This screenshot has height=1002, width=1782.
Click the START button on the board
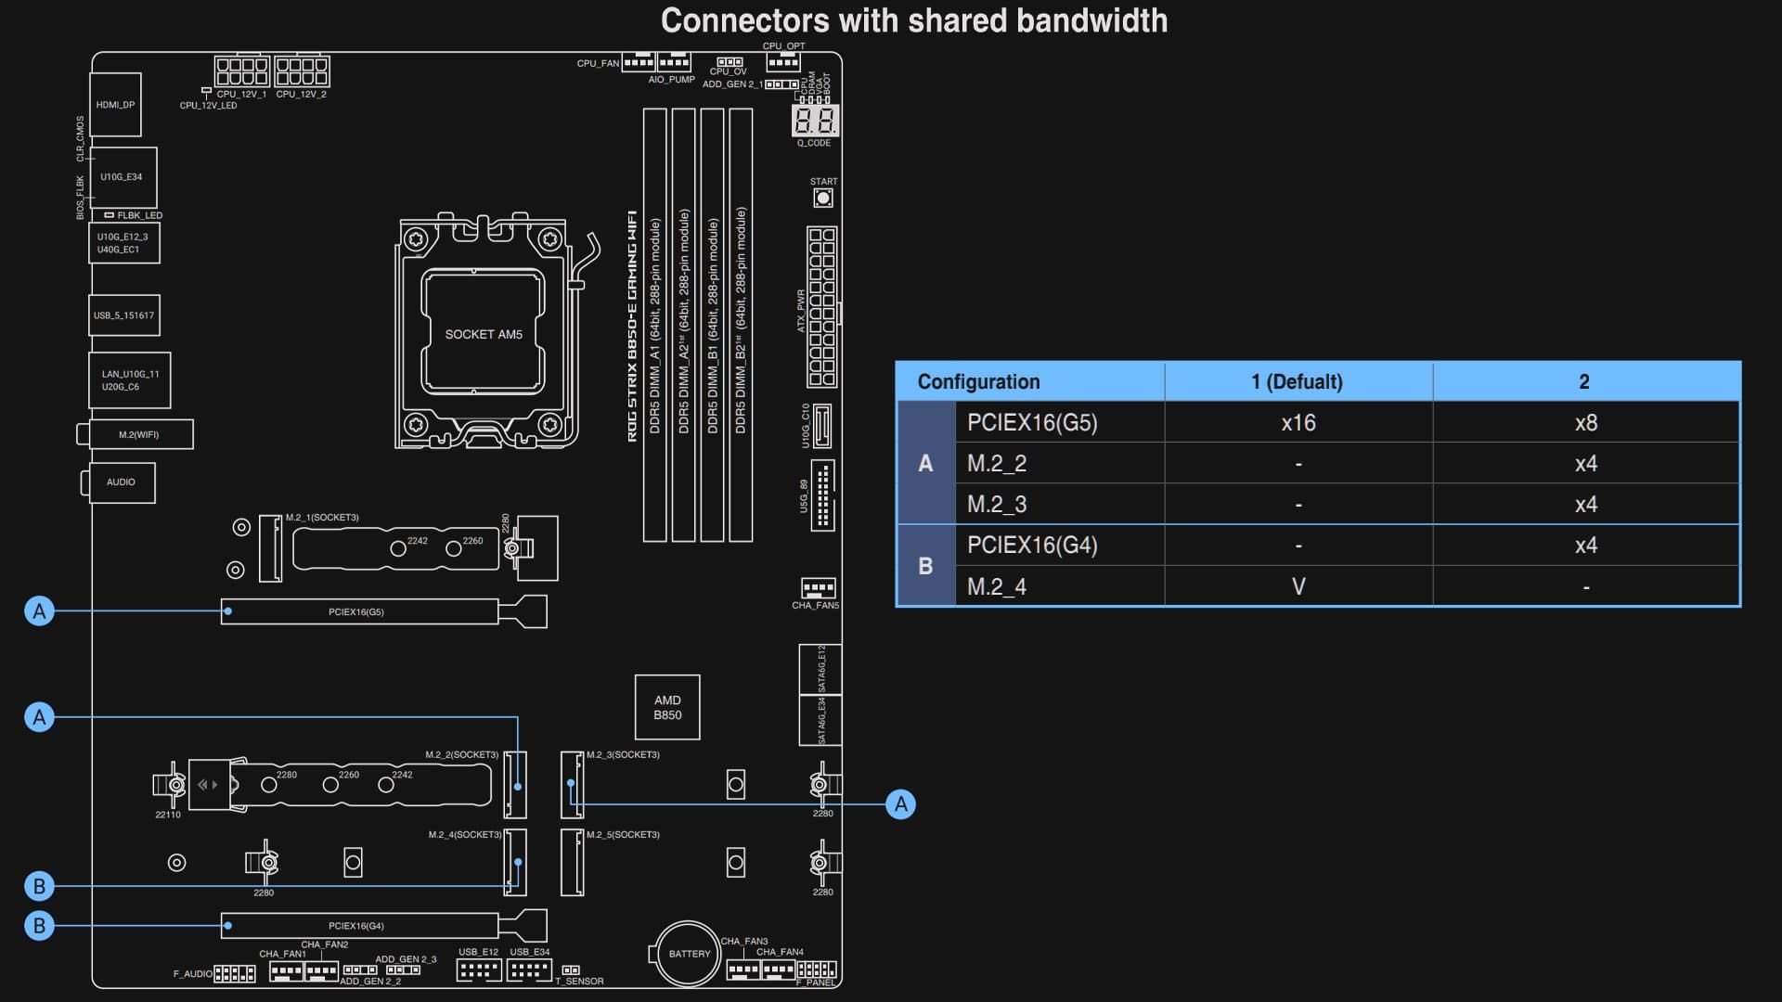click(x=823, y=198)
